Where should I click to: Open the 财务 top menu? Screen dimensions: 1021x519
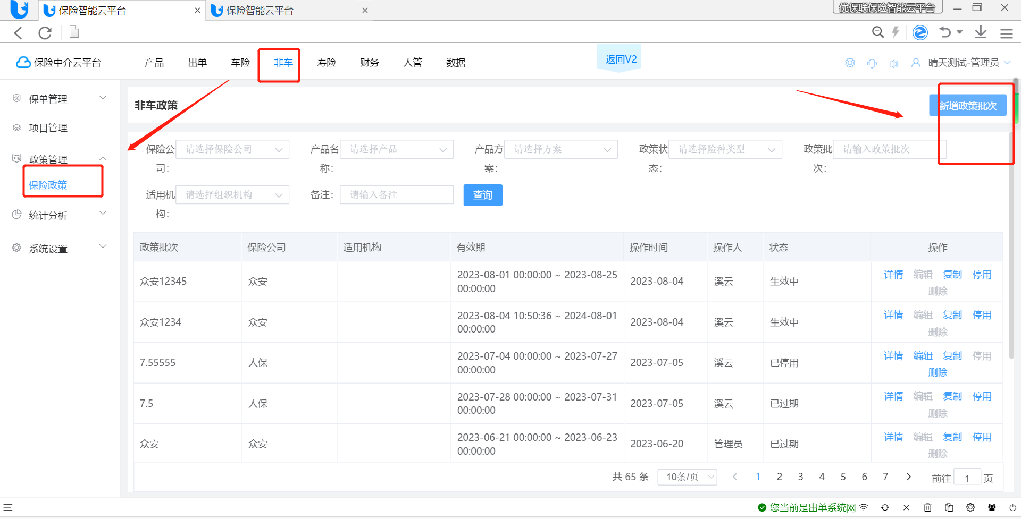pyautogui.click(x=370, y=63)
